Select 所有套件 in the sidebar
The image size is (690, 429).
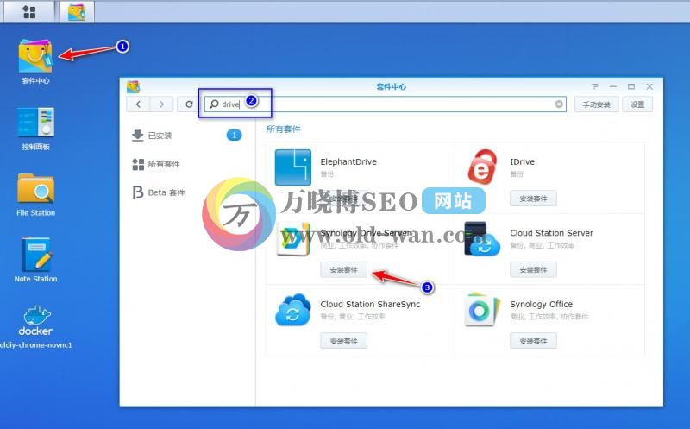[x=187, y=164]
